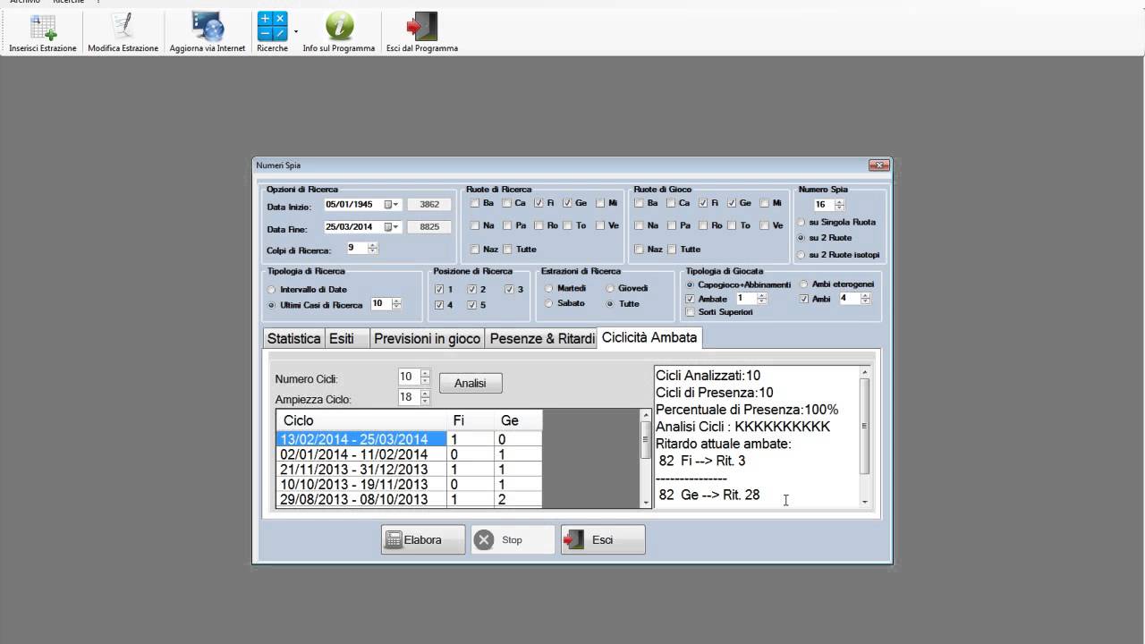The image size is (1145, 644).
Task: Uncheck position 3 in Posizione di Ricerca
Action: (509, 289)
